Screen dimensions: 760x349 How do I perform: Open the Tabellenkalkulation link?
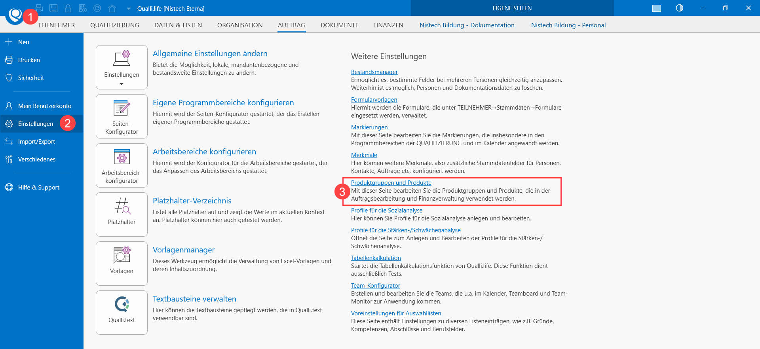[376, 258]
